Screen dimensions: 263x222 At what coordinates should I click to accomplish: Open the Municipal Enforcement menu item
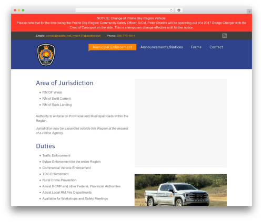113,47
